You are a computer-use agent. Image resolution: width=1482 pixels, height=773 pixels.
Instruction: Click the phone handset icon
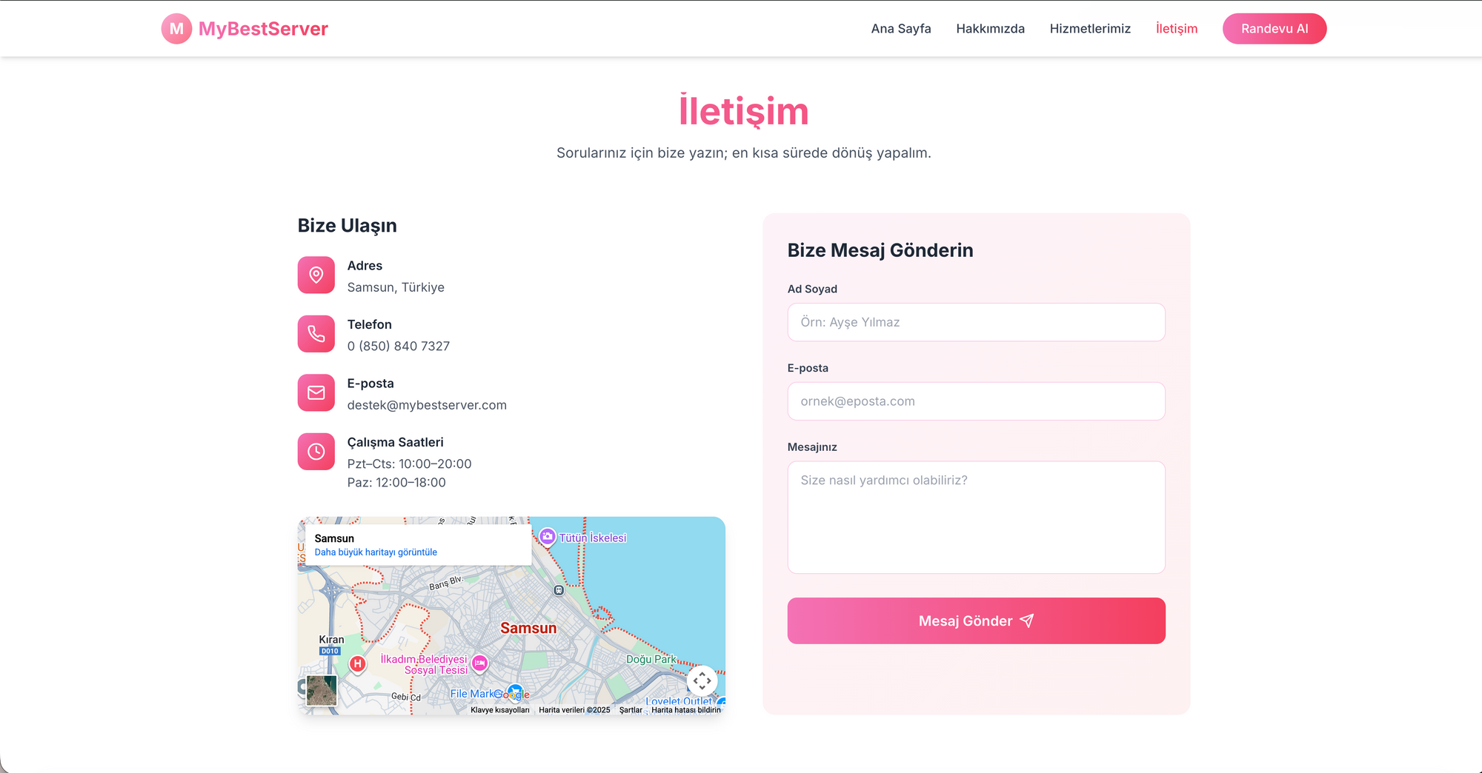coord(316,334)
